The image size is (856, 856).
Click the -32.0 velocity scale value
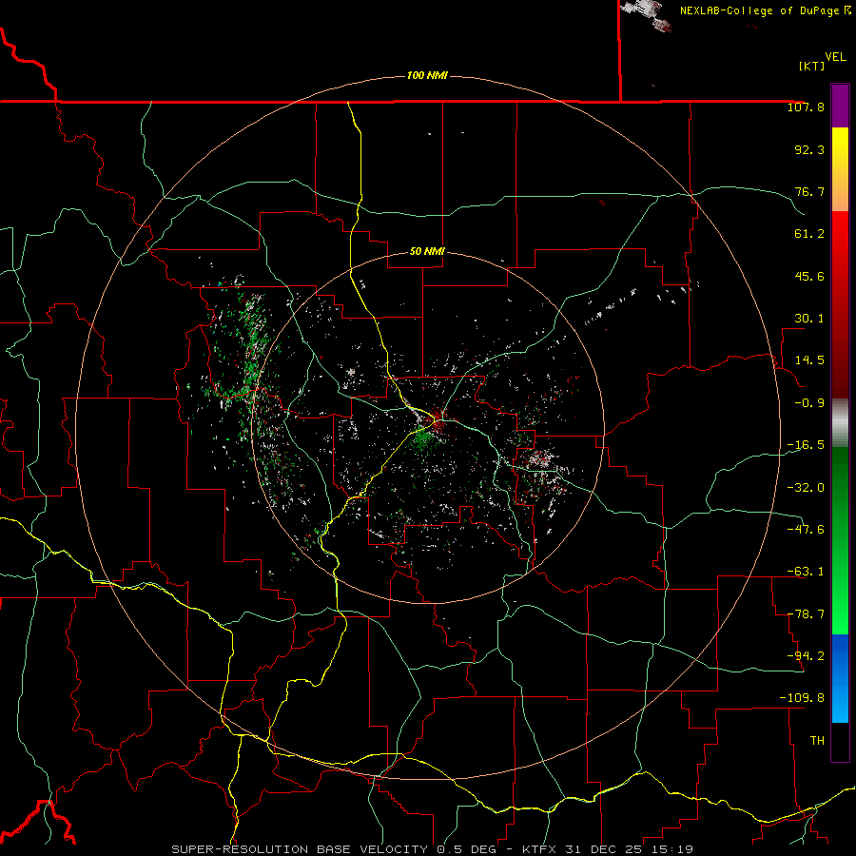point(806,488)
